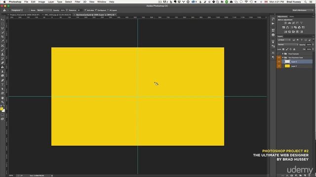The height and width of the screenshot is (177, 316).
Task: Select the Path Selection tool
Action: tap(2, 89)
